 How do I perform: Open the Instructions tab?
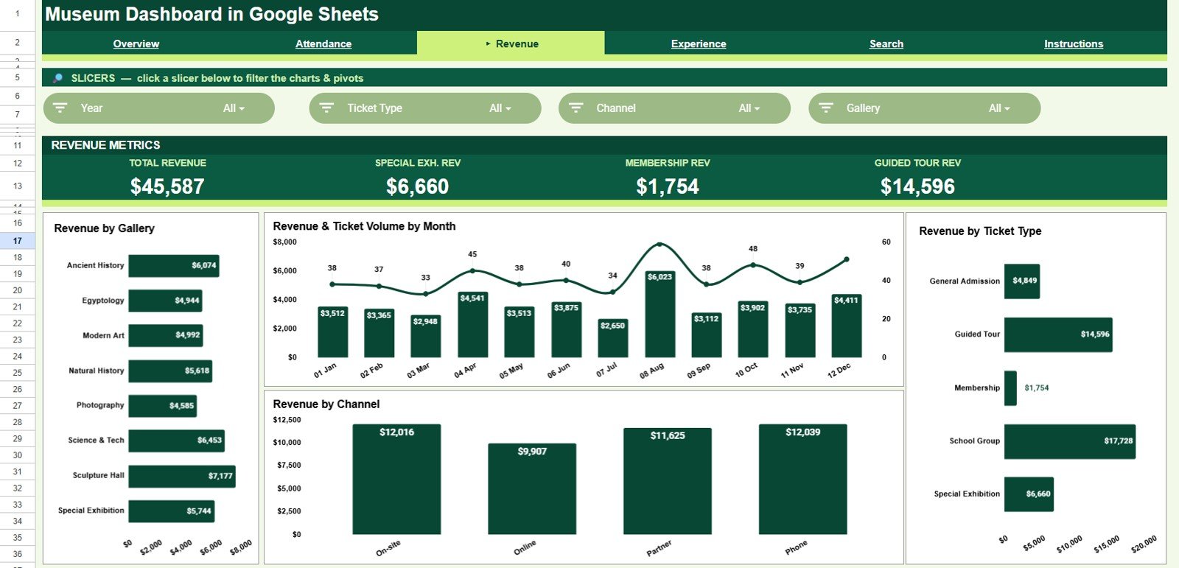click(x=1074, y=43)
